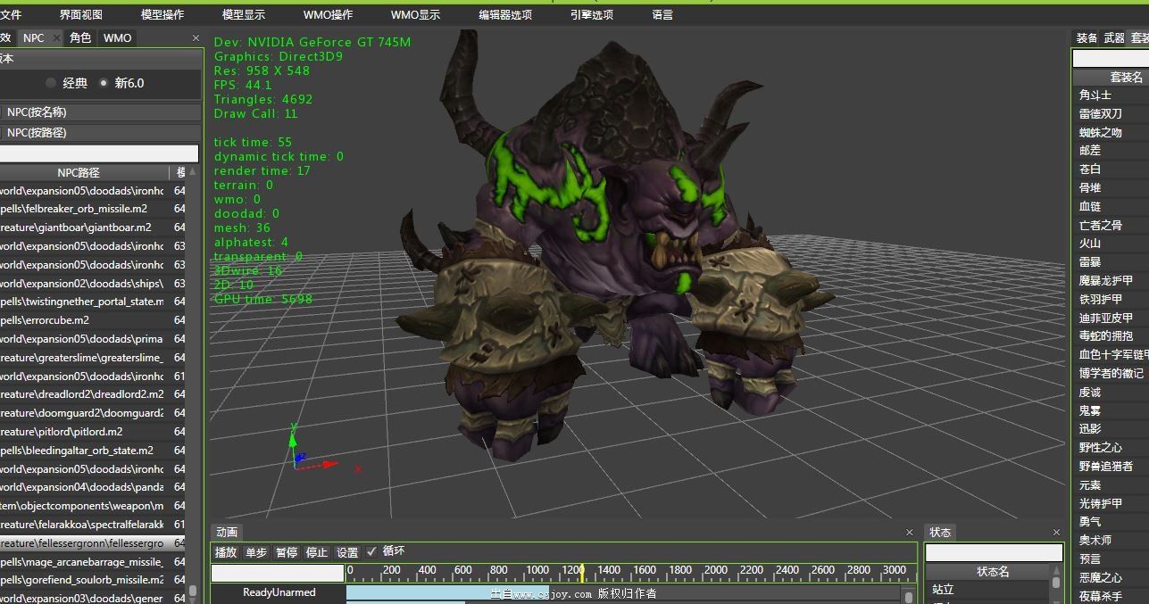The image size is (1149, 604).
Task: Switch to the 装备 equipment tab
Action: [x=1087, y=37]
